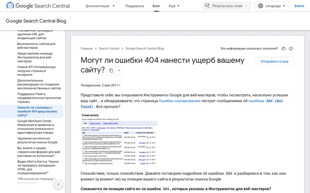Open the Language selector dropdown
This screenshot has width=310, height=193.
click(x=272, y=6)
